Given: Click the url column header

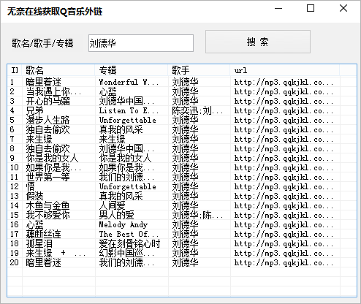Looking at the screenshot, I should 285,70.
